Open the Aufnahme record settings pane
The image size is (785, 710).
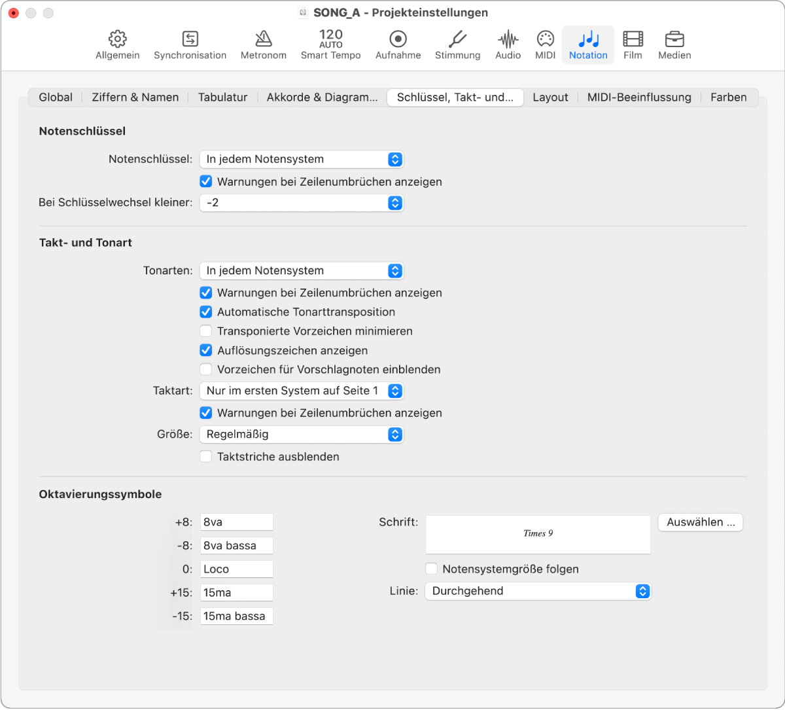(398, 45)
